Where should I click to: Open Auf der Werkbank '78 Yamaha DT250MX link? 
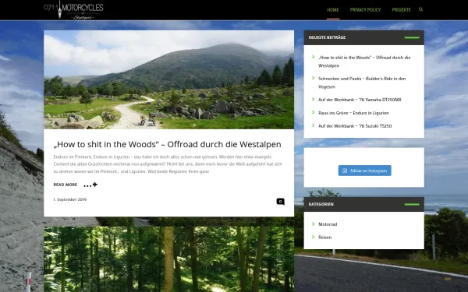point(360,100)
